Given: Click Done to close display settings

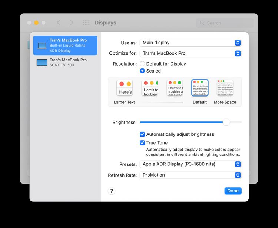Looking at the screenshot, I should pyautogui.click(x=233, y=191).
